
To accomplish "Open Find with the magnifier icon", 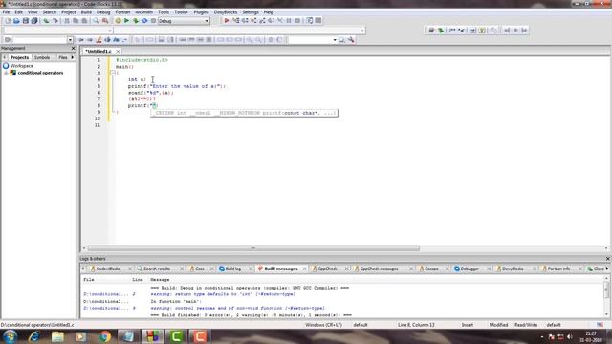I will pos(96,21).
